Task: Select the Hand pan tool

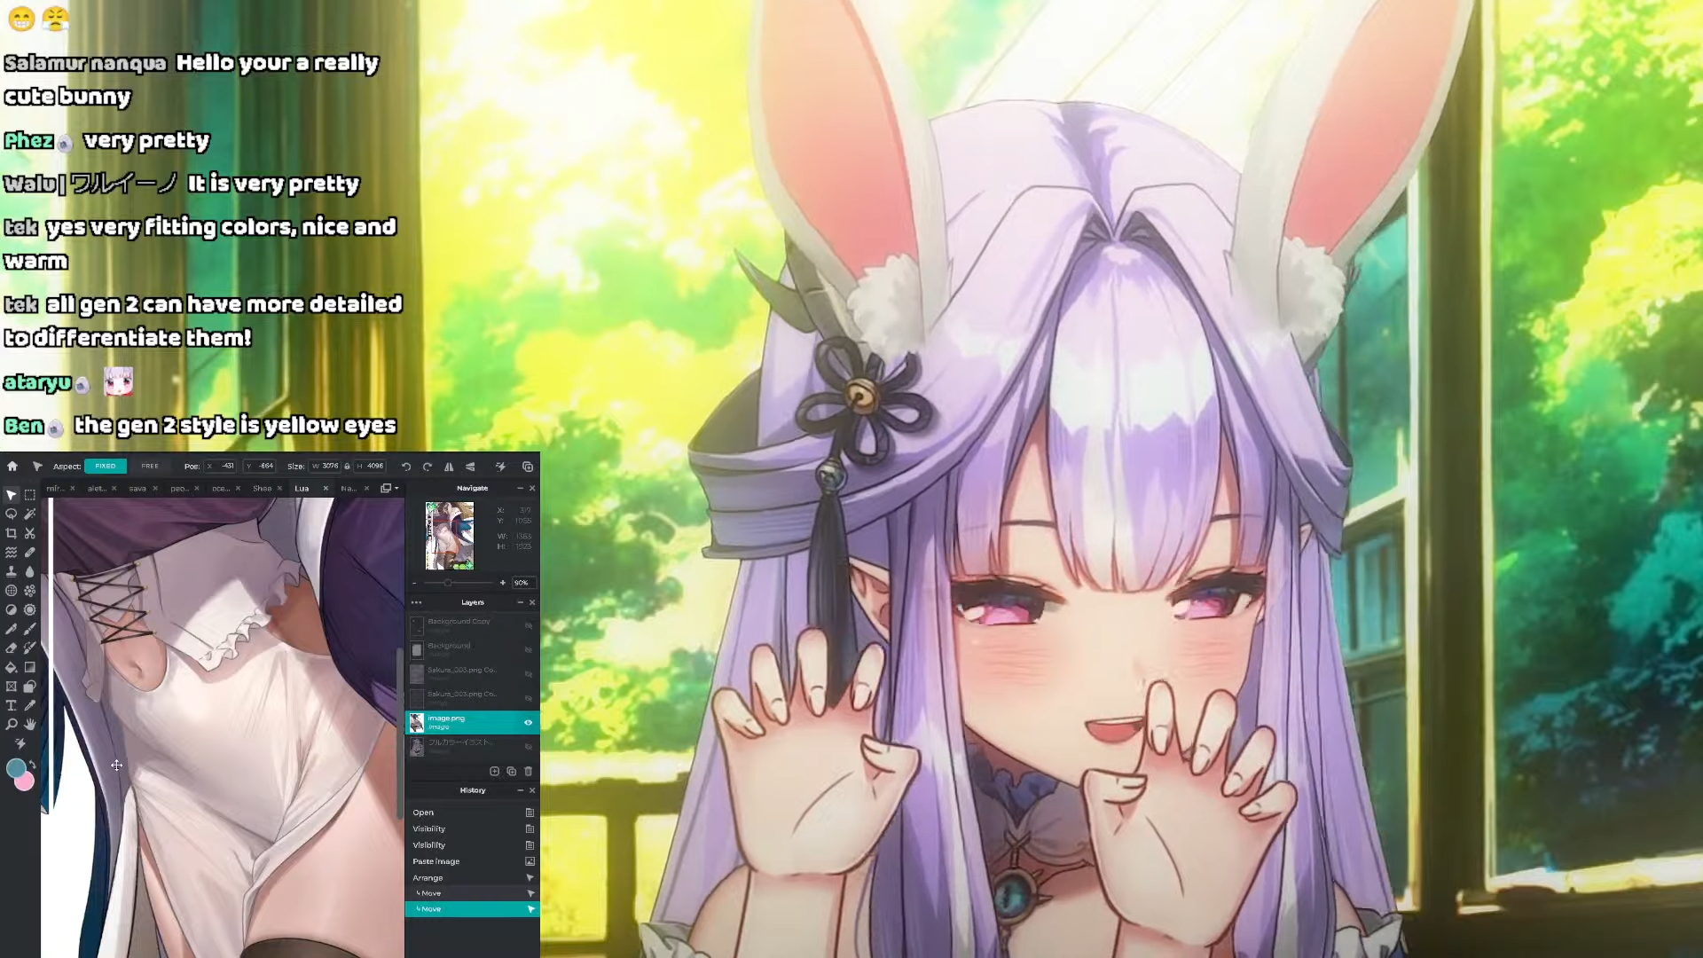Action: pyautogui.click(x=30, y=725)
